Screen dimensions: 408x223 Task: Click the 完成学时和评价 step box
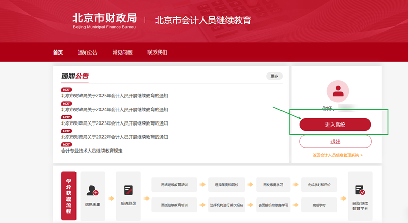(x=319, y=185)
